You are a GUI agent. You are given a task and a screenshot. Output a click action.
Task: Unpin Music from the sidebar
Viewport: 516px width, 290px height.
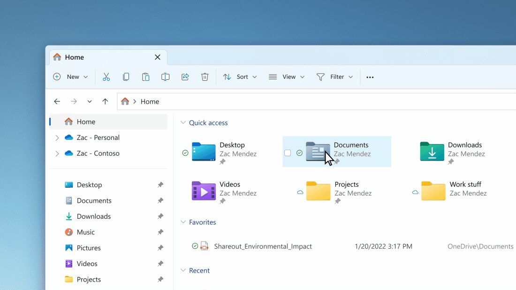tap(160, 232)
